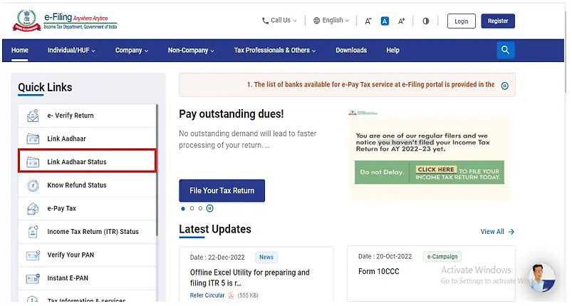The width and height of the screenshot is (572, 306).
Task: Open Know Refund Status quick link
Action: tap(88, 185)
